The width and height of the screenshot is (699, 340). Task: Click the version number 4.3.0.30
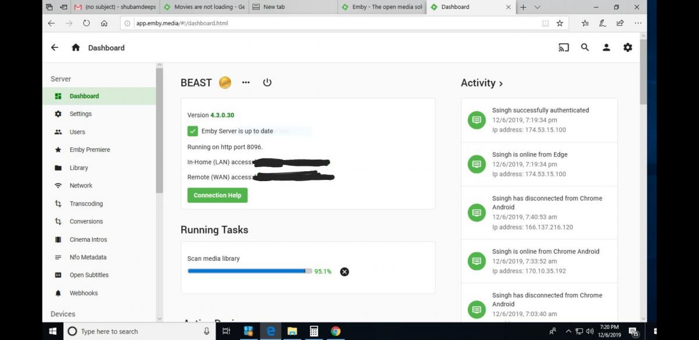[222, 115]
